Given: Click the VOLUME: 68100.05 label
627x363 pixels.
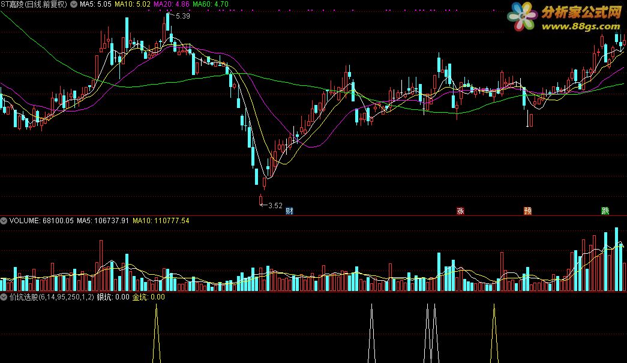Looking at the screenshot, I should click(x=41, y=221).
